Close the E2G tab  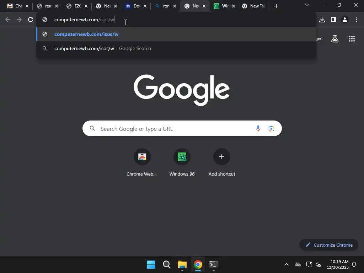click(86, 6)
